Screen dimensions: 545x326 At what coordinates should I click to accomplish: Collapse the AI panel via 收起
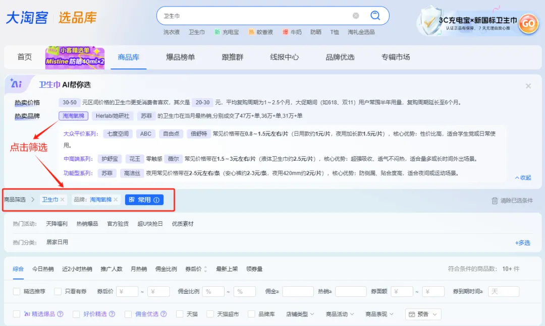tap(523, 178)
